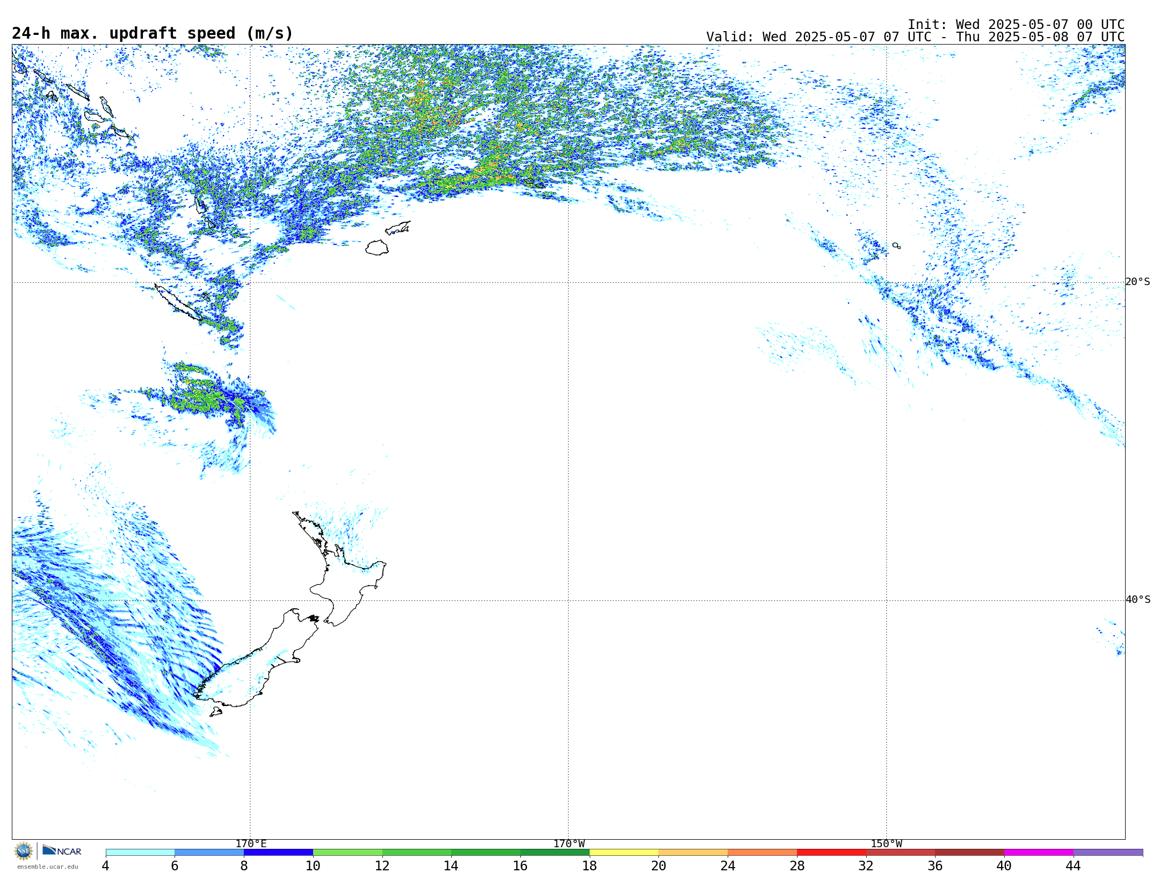
Task: Click the '170°E' longitude label
Action: [251, 844]
